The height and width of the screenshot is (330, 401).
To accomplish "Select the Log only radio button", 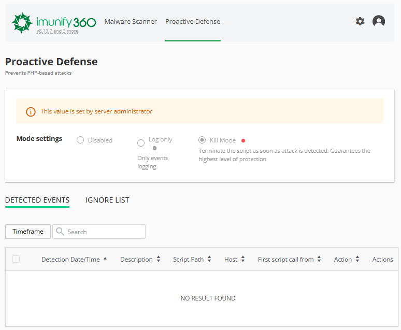I will click(x=141, y=143).
